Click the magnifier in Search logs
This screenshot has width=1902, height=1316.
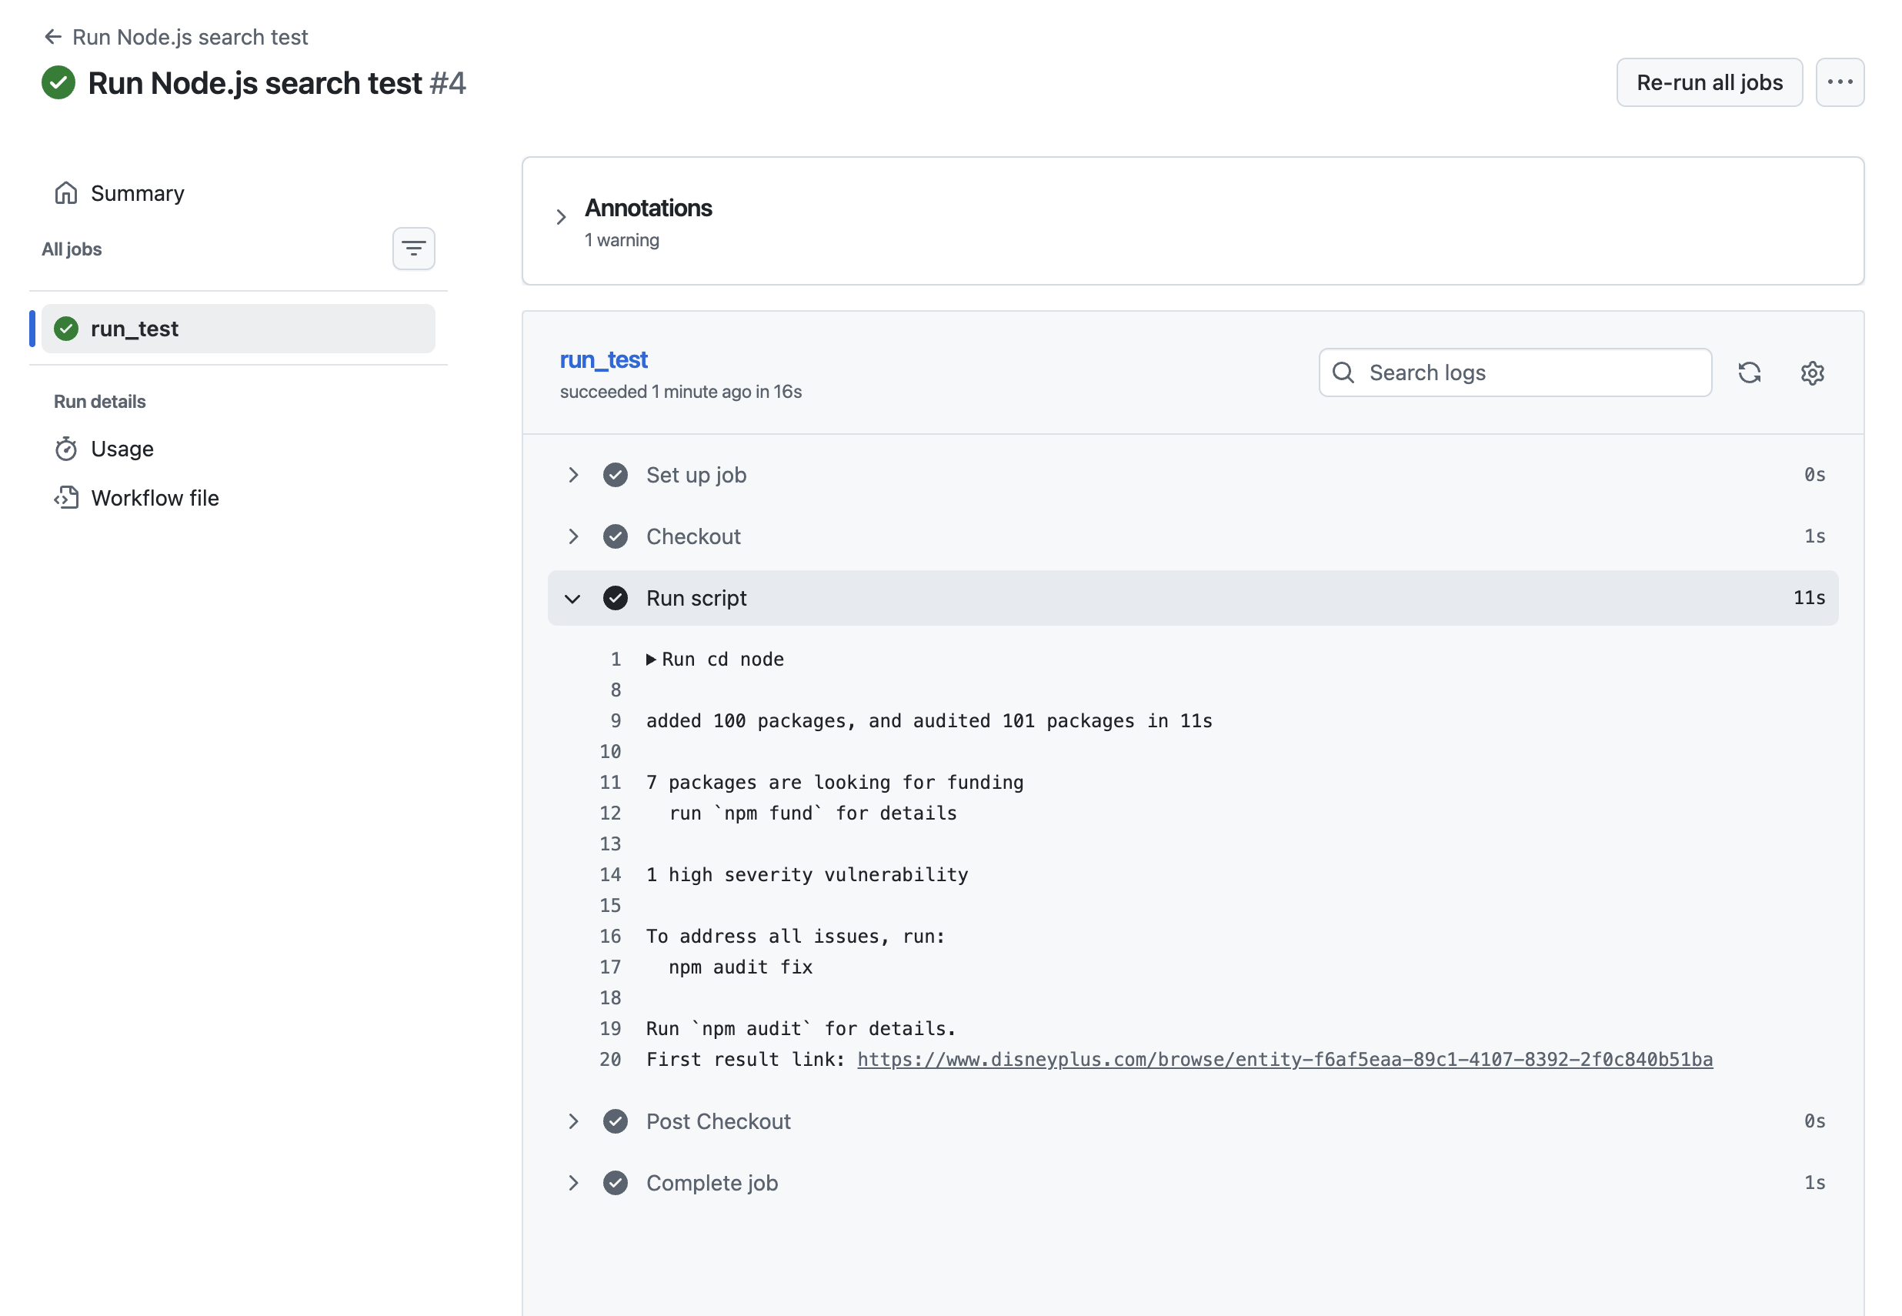pyautogui.click(x=1343, y=372)
